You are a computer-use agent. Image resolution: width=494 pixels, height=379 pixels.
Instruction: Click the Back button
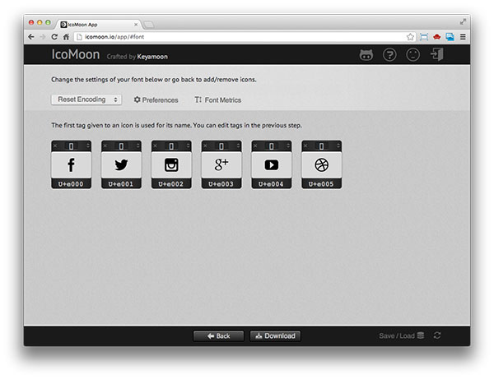click(219, 336)
